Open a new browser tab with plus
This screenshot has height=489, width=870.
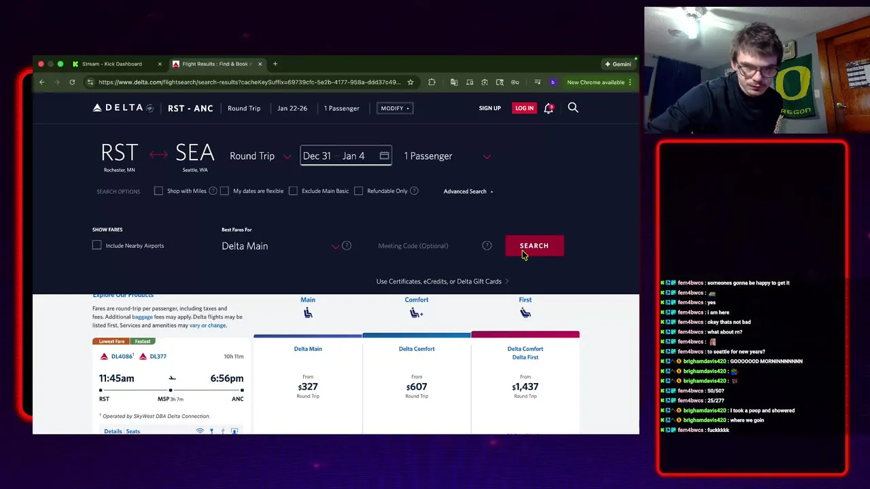275,64
